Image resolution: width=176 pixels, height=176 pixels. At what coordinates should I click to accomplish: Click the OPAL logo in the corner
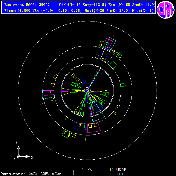pyautogui.click(x=166, y=10)
